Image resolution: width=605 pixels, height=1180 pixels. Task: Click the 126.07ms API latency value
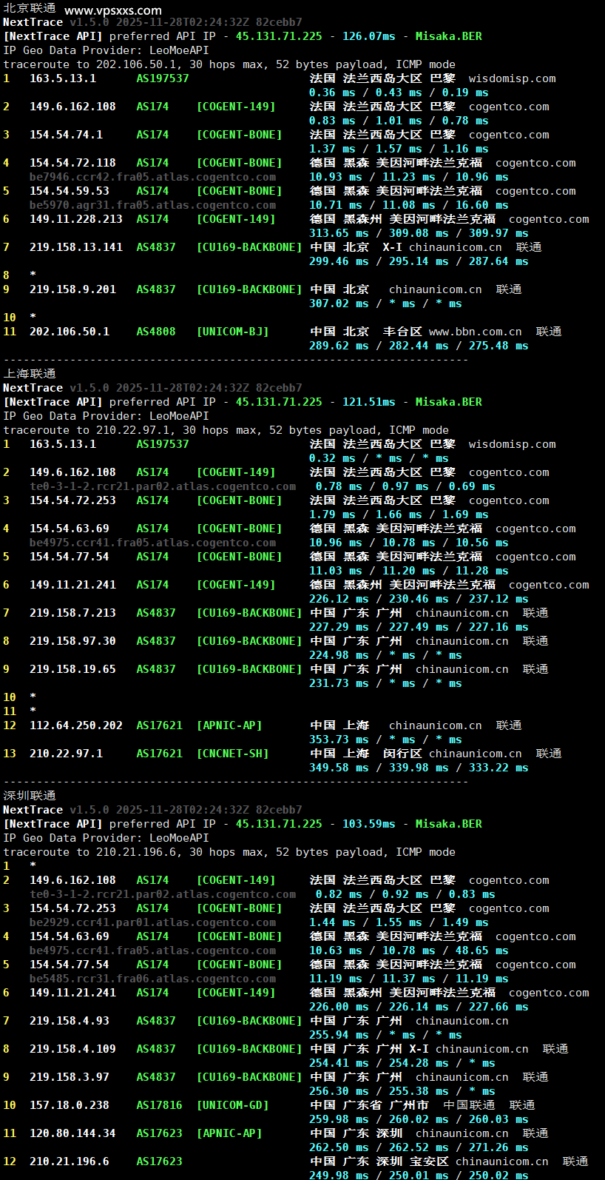pyautogui.click(x=368, y=36)
